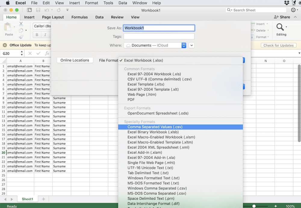
Task: Expand the formula bar arrow
Action: coord(299,53)
